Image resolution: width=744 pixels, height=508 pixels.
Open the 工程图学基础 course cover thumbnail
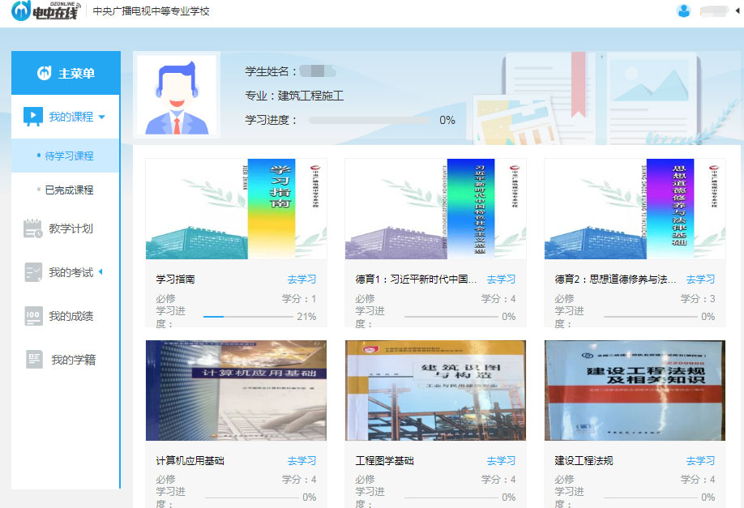click(435, 391)
